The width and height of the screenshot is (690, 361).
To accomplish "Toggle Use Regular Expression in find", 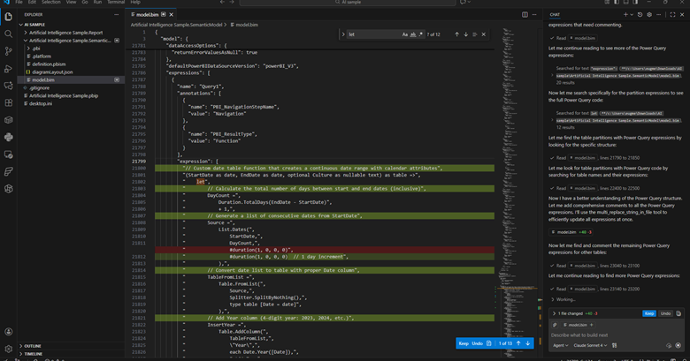I will (421, 34).
